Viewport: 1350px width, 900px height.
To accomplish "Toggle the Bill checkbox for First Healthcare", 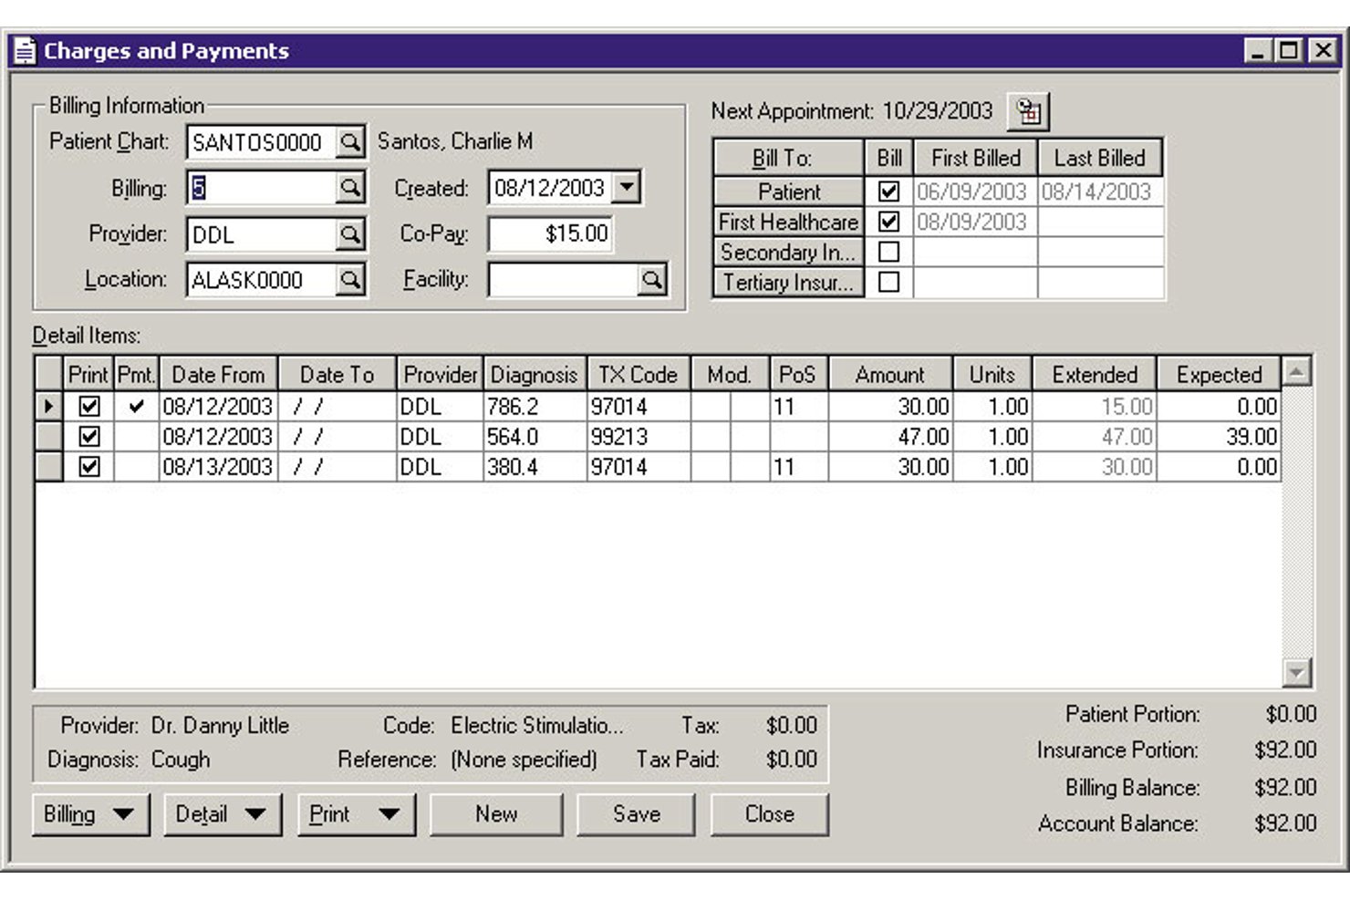I will (888, 222).
